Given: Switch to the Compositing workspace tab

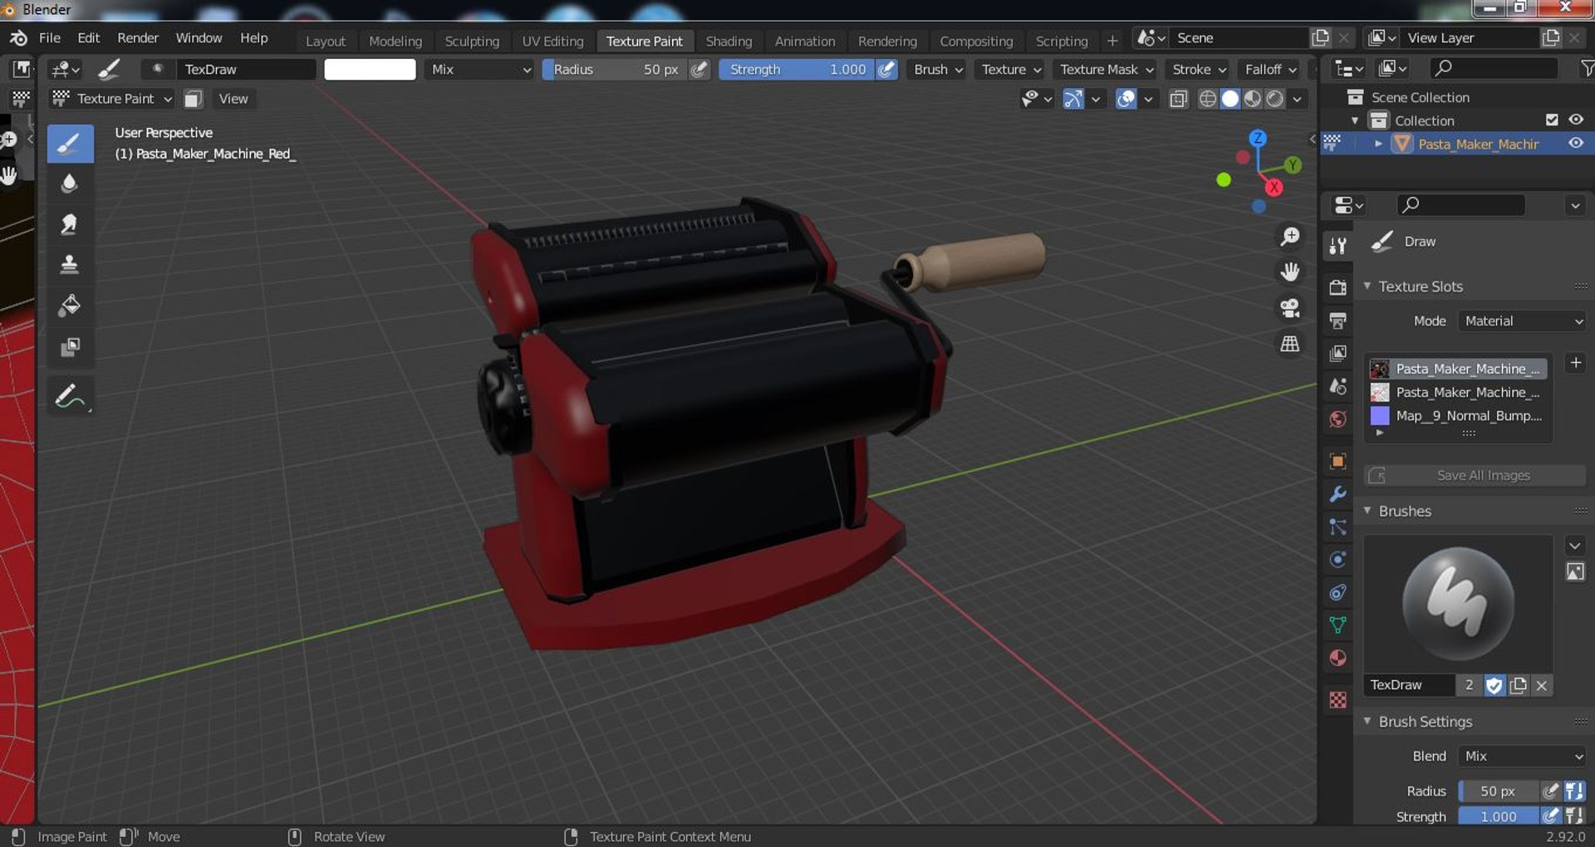Looking at the screenshot, I should tap(976, 41).
